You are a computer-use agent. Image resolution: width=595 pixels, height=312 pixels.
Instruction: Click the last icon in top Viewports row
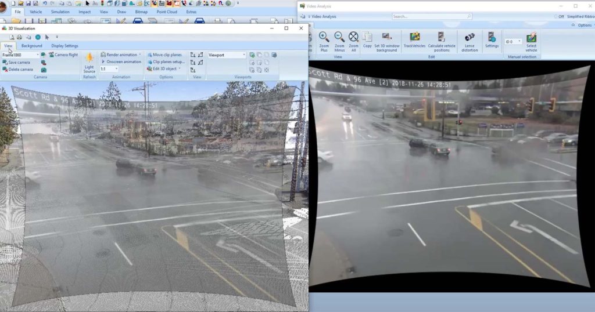coord(274,55)
